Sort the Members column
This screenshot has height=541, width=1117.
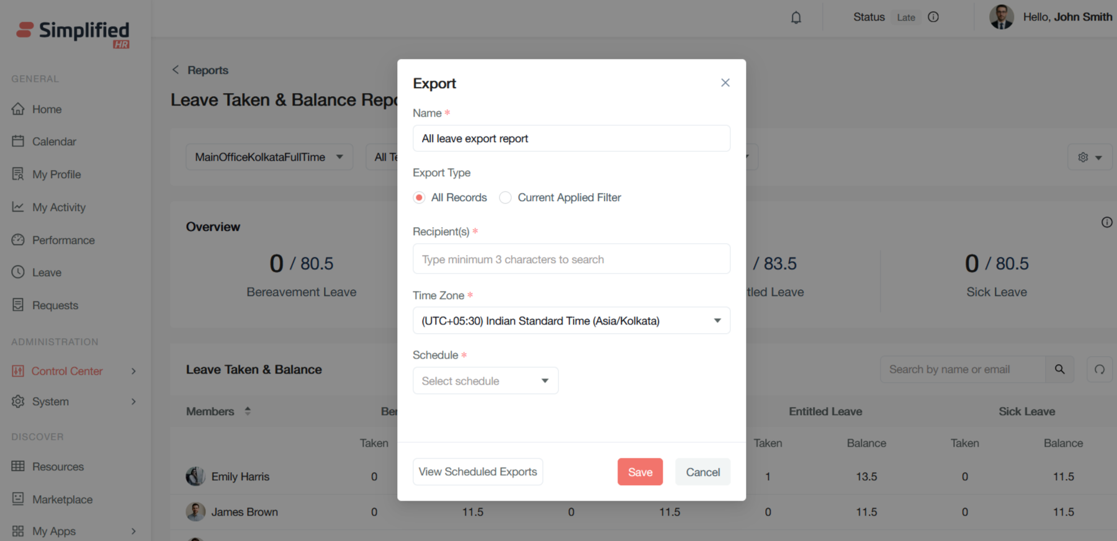248,411
